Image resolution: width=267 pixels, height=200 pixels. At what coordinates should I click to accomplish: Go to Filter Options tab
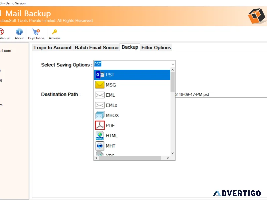[156, 47]
